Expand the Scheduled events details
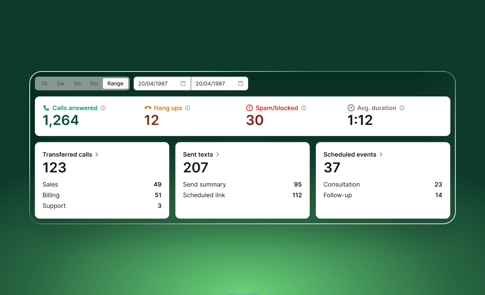This screenshot has height=295, width=485. 381,154
